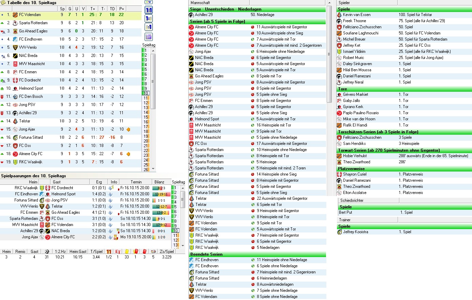Viewport: 472px width, 300px height.
Task: Click the crest beside goalscorer Gévero Markiet
Action: [x=339, y=94]
